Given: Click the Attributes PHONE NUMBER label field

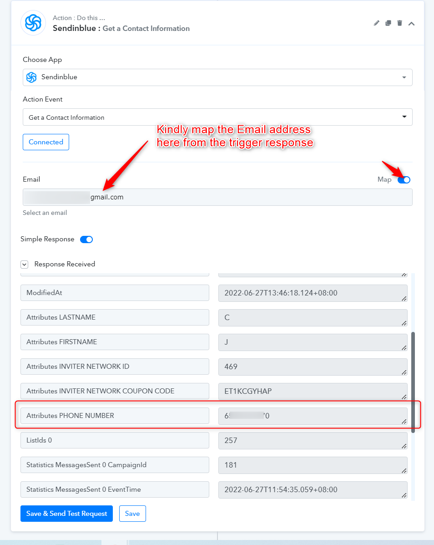Looking at the screenshot, I should (x=115, y=416).
